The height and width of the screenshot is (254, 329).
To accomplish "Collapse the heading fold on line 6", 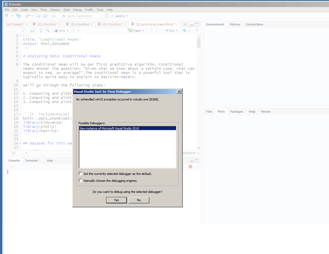I will point(20,56).
